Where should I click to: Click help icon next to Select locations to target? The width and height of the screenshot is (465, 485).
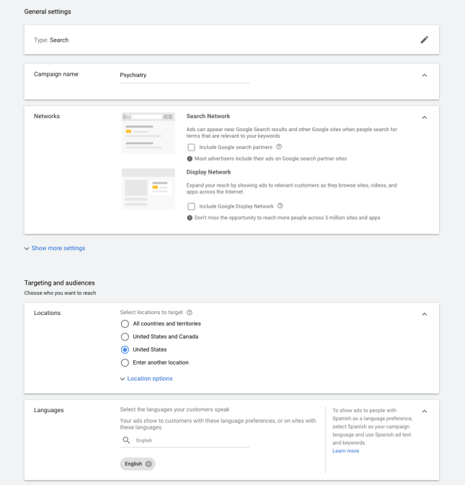190,313
